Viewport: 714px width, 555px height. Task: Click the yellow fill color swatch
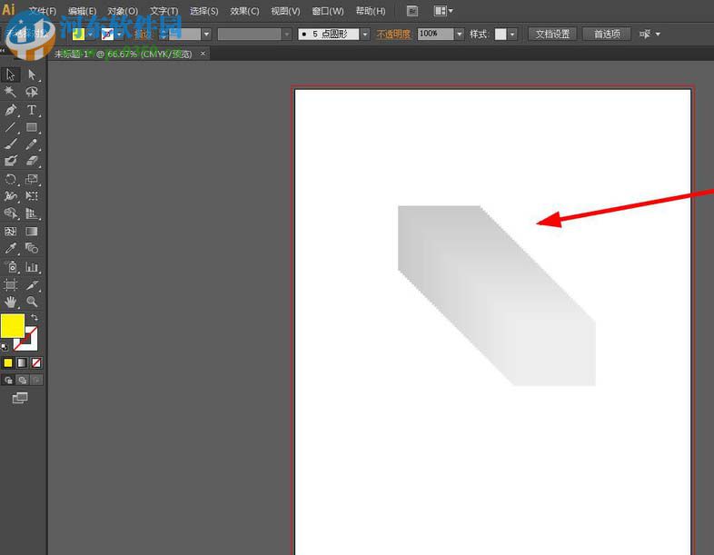(x=13, y=325)
